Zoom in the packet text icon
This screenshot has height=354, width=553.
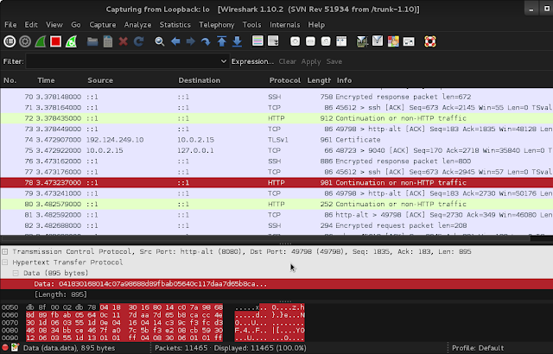[295, 41]
